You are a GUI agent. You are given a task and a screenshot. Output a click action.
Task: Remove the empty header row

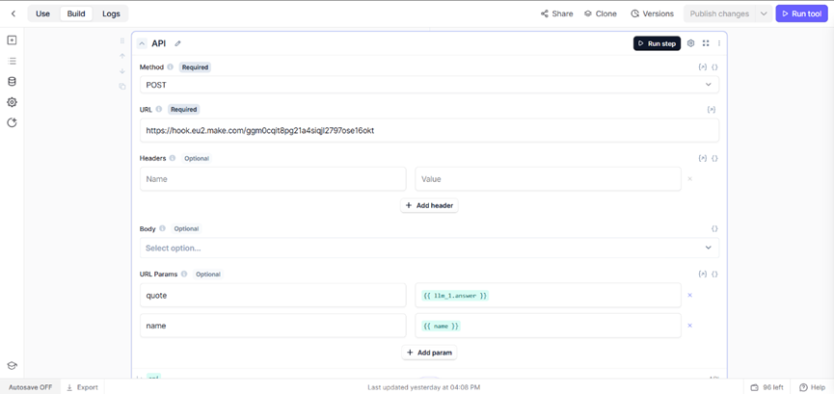click(690, 179)
